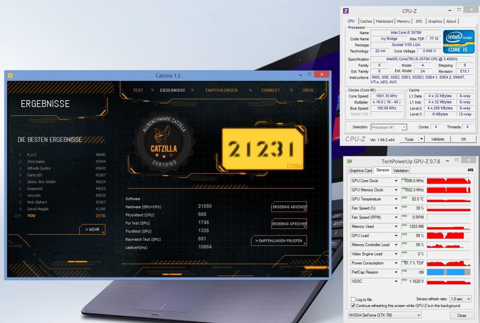Screen dimensions: 480x323
Task: Click the PerfCap Reason blue graph
Action: pos(448,272)
